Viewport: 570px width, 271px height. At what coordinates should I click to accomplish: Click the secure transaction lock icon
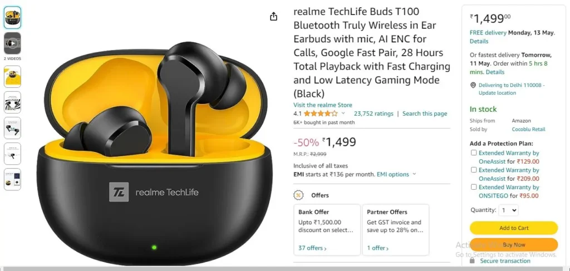pyautogui.click(x=472, y=261)
